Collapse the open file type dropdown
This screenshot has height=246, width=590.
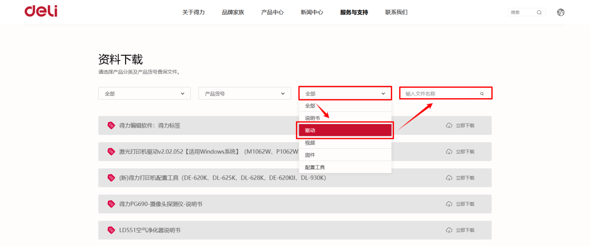tap(345, 93)
